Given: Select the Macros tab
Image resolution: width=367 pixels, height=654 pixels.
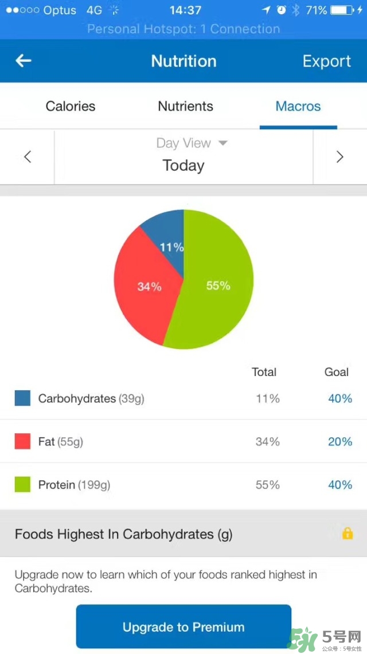Looking at the screenshot, I should (298, 106).
